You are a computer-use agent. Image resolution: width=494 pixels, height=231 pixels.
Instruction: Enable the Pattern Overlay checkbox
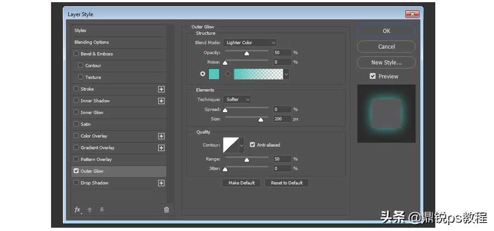[x=76, y=159]
